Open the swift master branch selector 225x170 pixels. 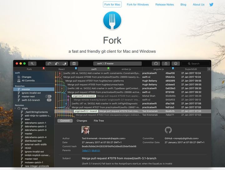pyautogui.click(x=105, y=64)
